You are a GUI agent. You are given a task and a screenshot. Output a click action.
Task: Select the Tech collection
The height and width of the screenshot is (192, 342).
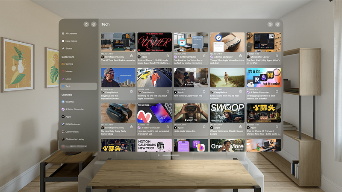[x=79, y=86]
